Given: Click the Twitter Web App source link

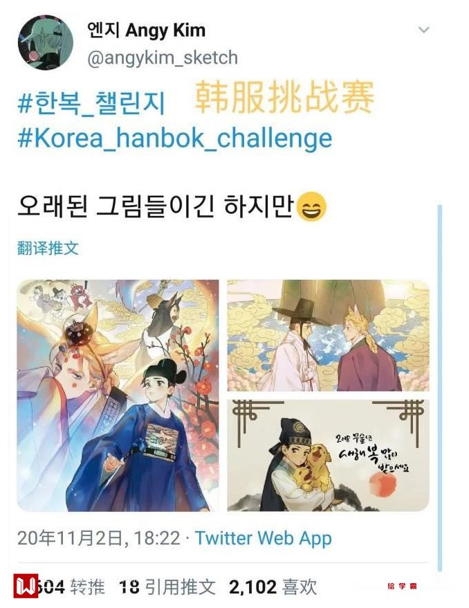Looking at the screenshot, I should pyautogui.click(x=264, y=538).
